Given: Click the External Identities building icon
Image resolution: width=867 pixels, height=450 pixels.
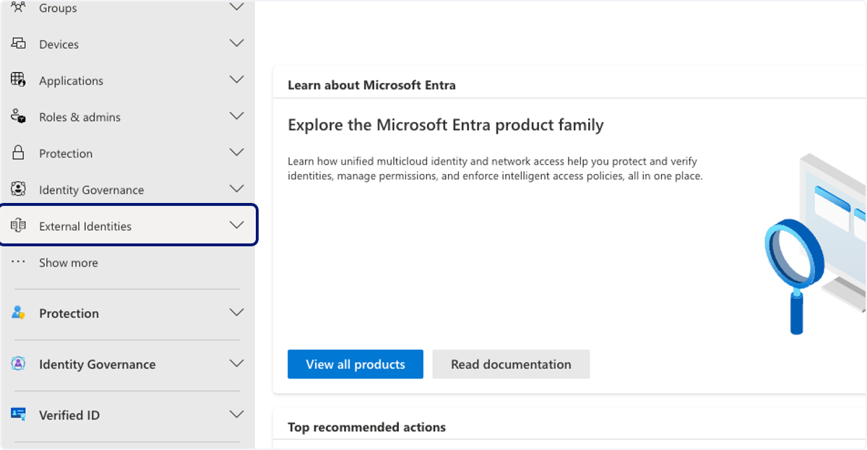Looking at the screenshot, I should [x=18, y=225].
